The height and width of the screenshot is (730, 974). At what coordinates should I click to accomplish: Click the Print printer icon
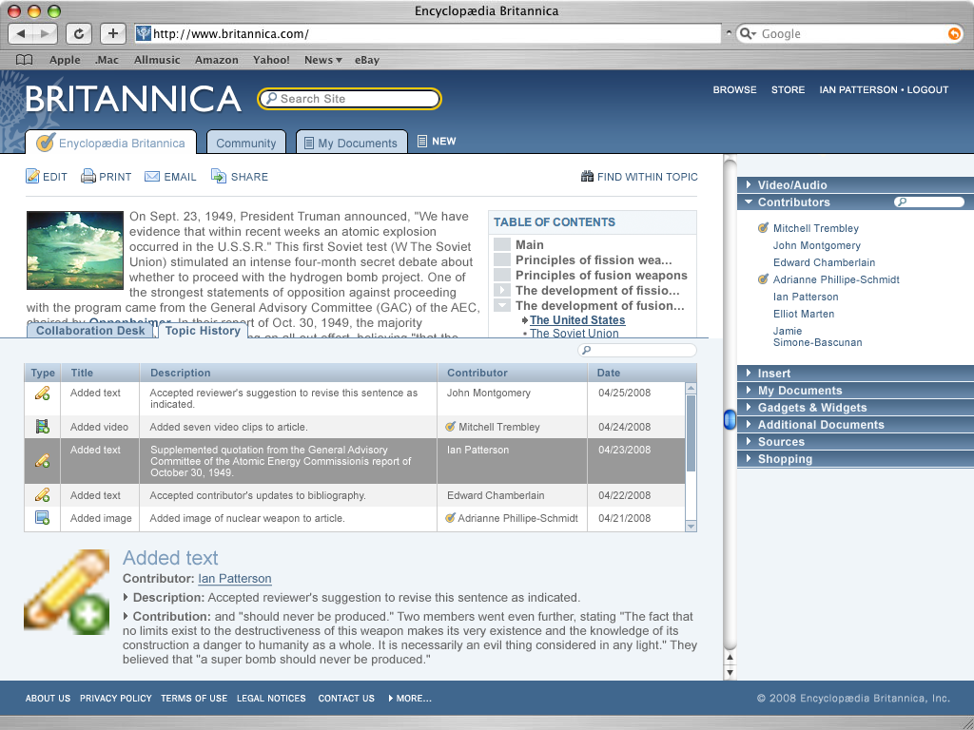pos(88,176)
